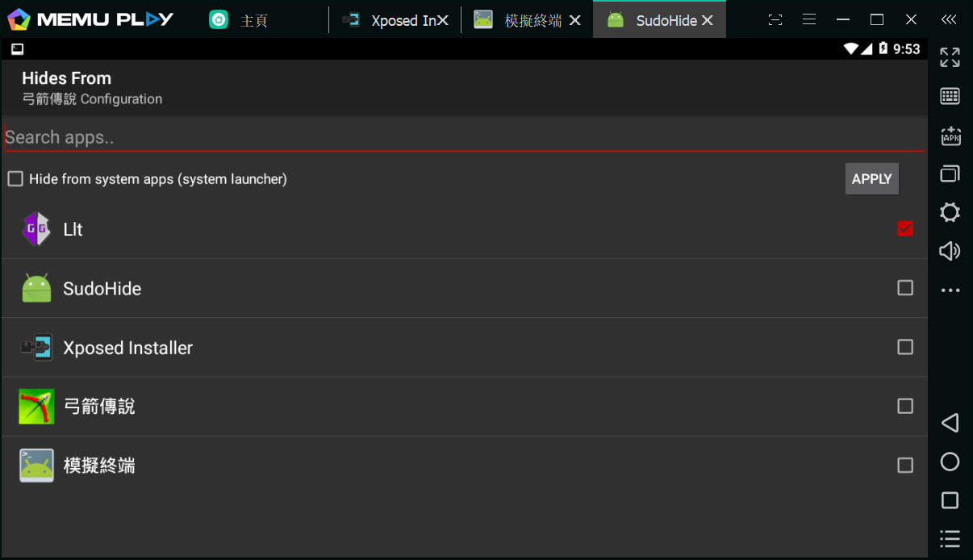Click the SudoHide Android robot icon in list

(36, 288)
